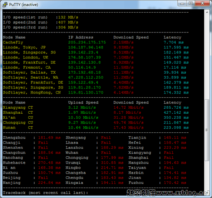Click the Traceback (most recent call last) line

(x=45, y=193)
